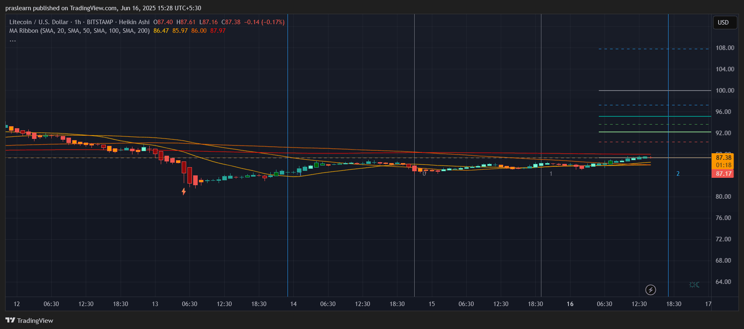This screenshot has width=744, height=329.
Task: Click the orange 87.38 current price label
Action: [x=723, y=158]
